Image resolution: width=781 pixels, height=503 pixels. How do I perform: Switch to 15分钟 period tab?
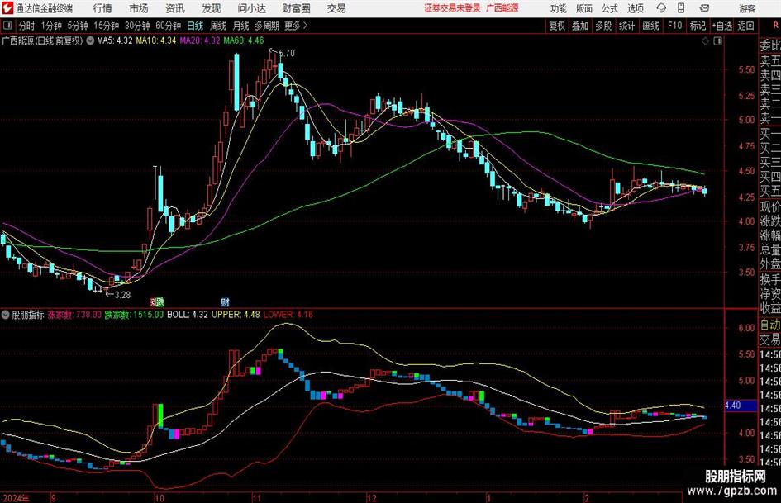tap(107, 26)
